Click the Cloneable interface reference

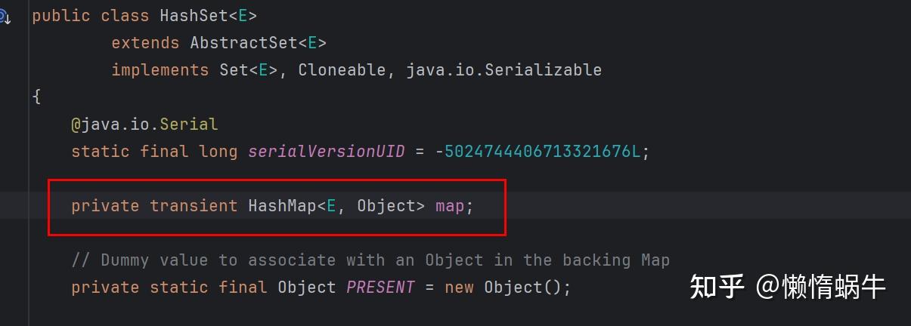pos(342,70)
